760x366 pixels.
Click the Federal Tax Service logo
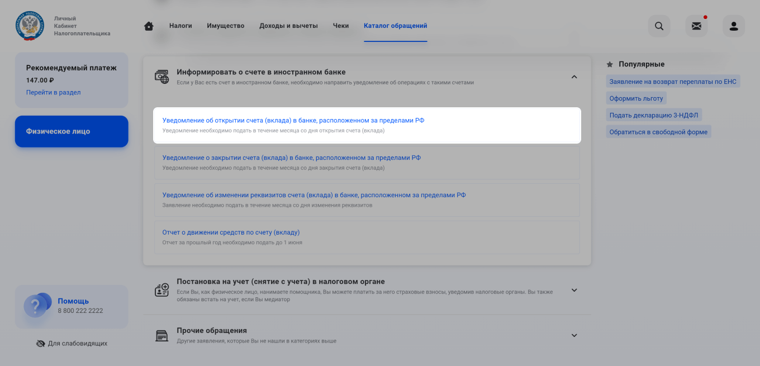point(30,26)
